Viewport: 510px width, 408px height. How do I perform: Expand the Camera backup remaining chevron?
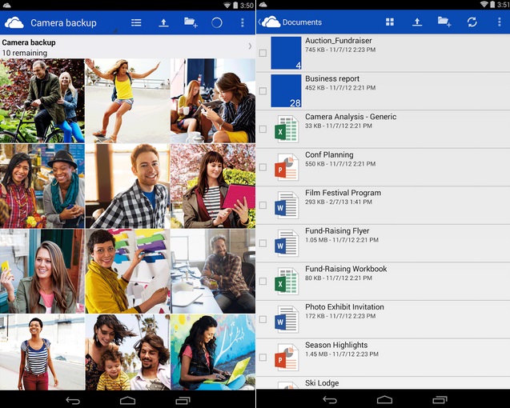(x=249, y=46)
